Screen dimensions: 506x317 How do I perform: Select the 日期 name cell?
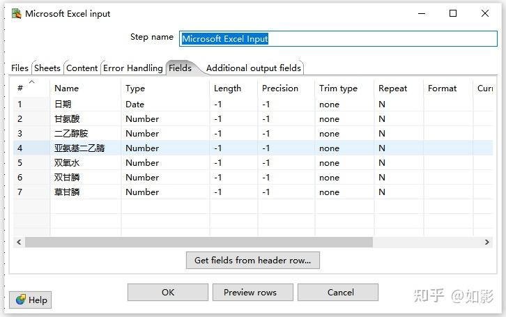click(86, 105)
